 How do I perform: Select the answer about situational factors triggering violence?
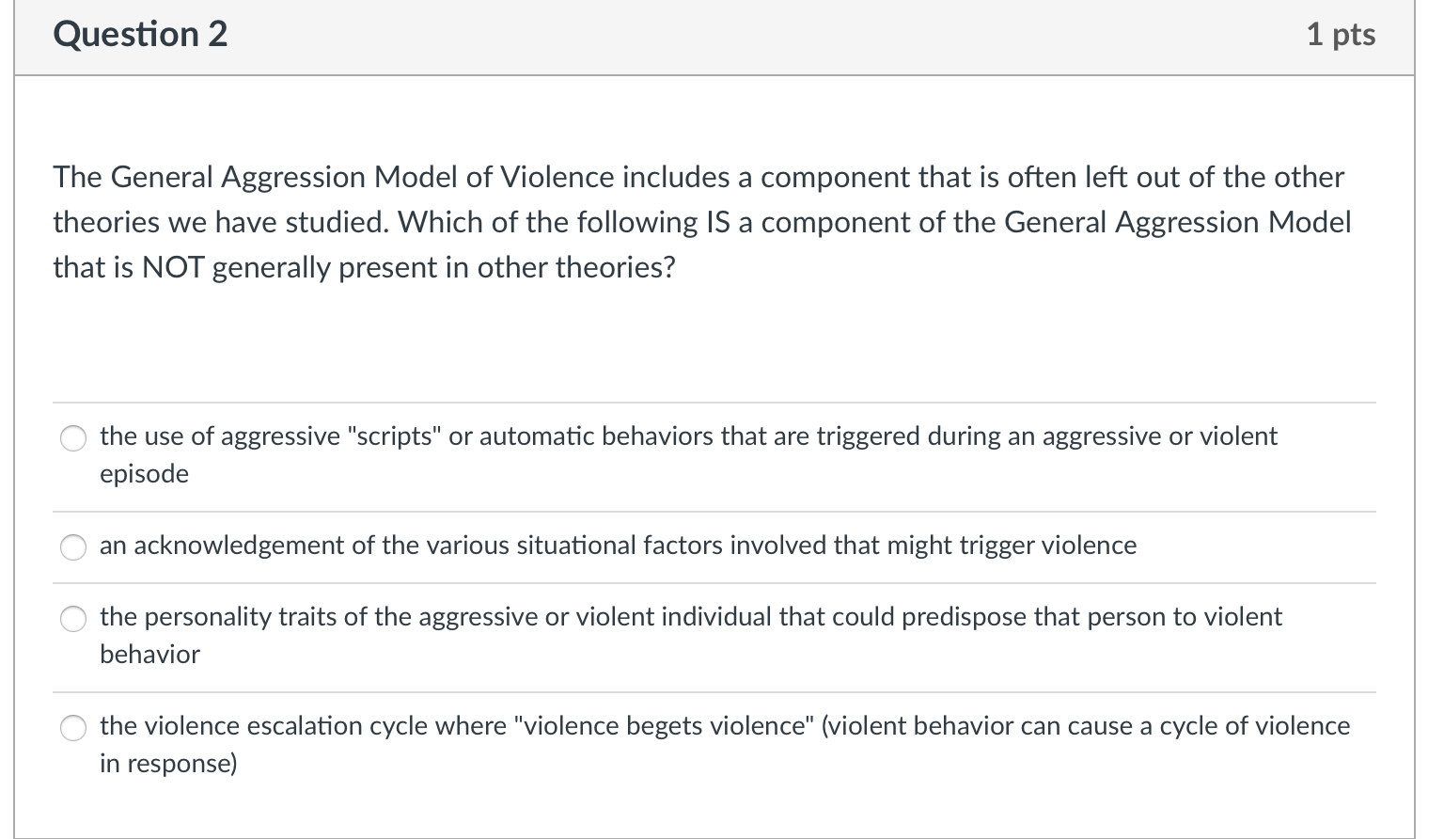(73, 547)
